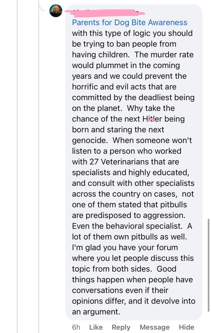211x333 pixels.
Task: Click the word "genocide" in the comment
Action: click(90, 140)
